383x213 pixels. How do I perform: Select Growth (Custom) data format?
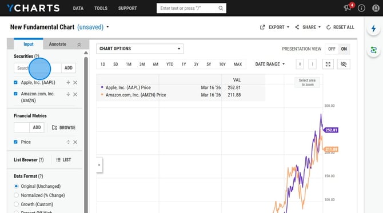coord(16,204)
